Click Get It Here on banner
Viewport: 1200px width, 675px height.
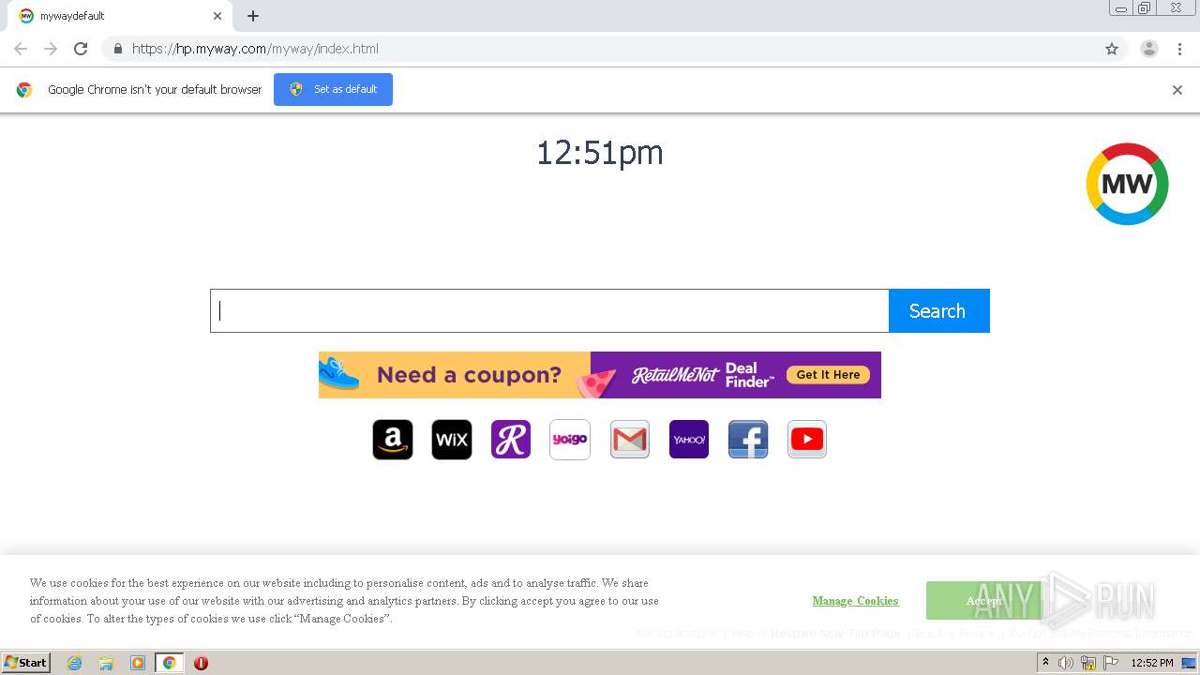click(x=829, y=375)
